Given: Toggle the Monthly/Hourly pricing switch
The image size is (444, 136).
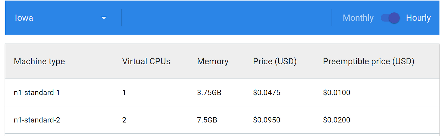Looking at the screenshot, I should (390, 18).
